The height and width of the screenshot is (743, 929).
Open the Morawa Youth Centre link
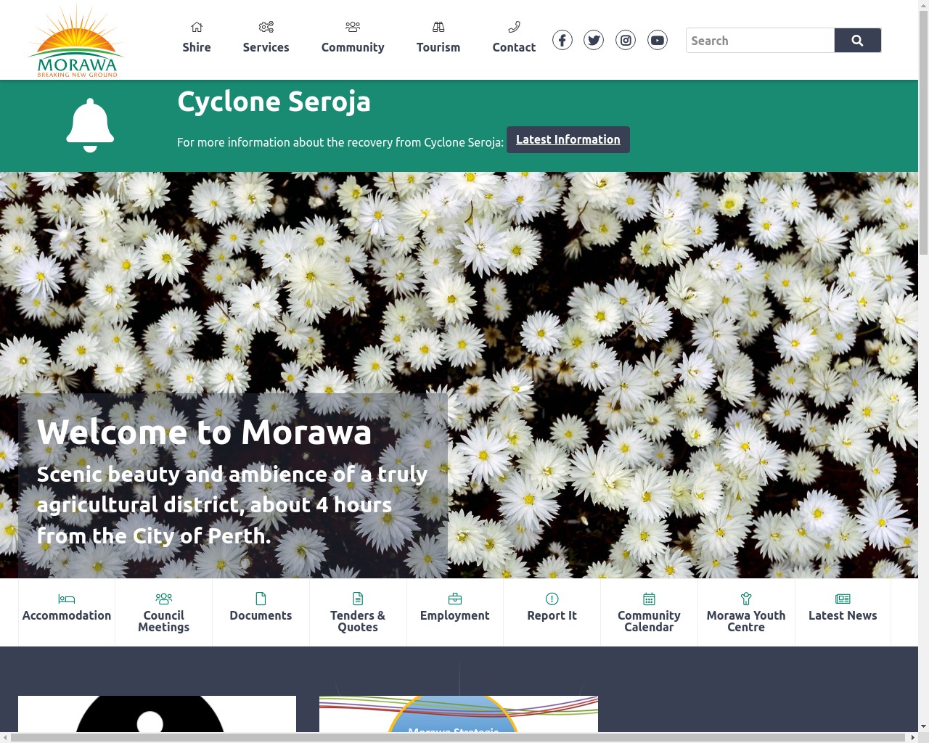(x=746, y=612)
